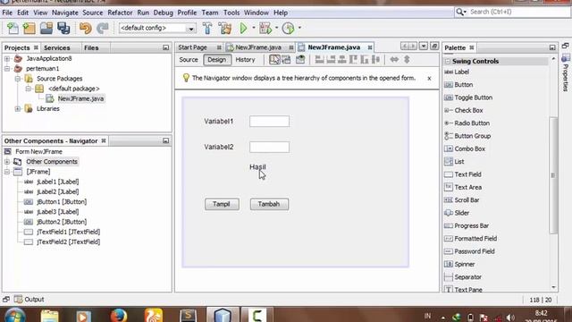The height and width of the screenshot is (322, 572).
Task: Click the New File toolbar icon
Action: tap(13, 28)
